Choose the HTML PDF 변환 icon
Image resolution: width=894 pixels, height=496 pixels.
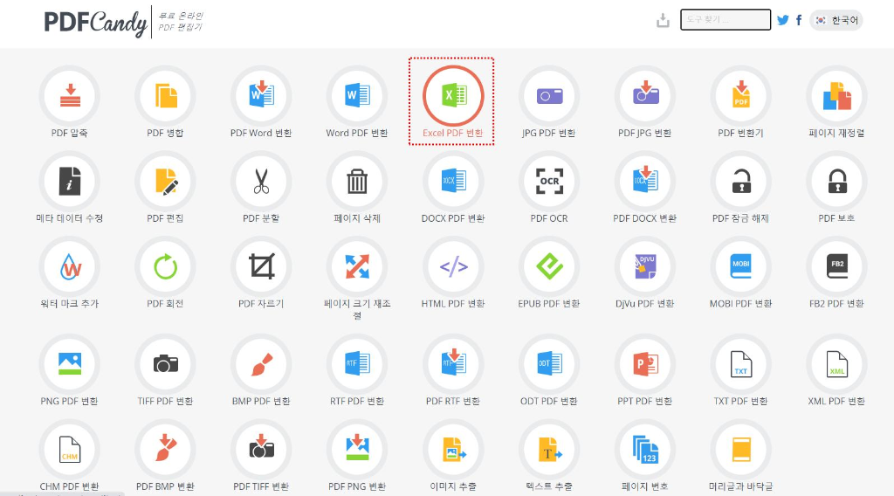(x=453, y=266)
